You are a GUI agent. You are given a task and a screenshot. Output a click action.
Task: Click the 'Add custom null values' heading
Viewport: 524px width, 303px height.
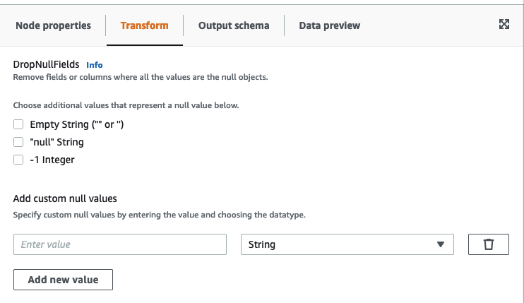click(65, 198)
